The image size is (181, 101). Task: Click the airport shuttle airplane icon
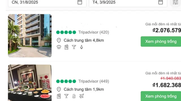(x=81, y=96)
